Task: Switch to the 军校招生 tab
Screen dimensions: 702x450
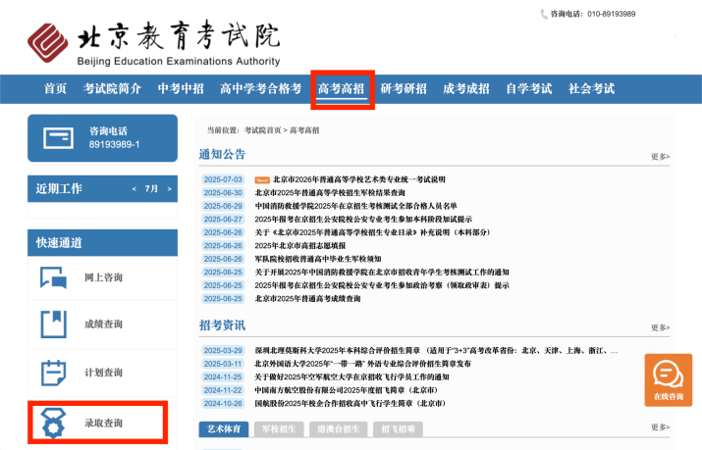Action: [279, 429]
